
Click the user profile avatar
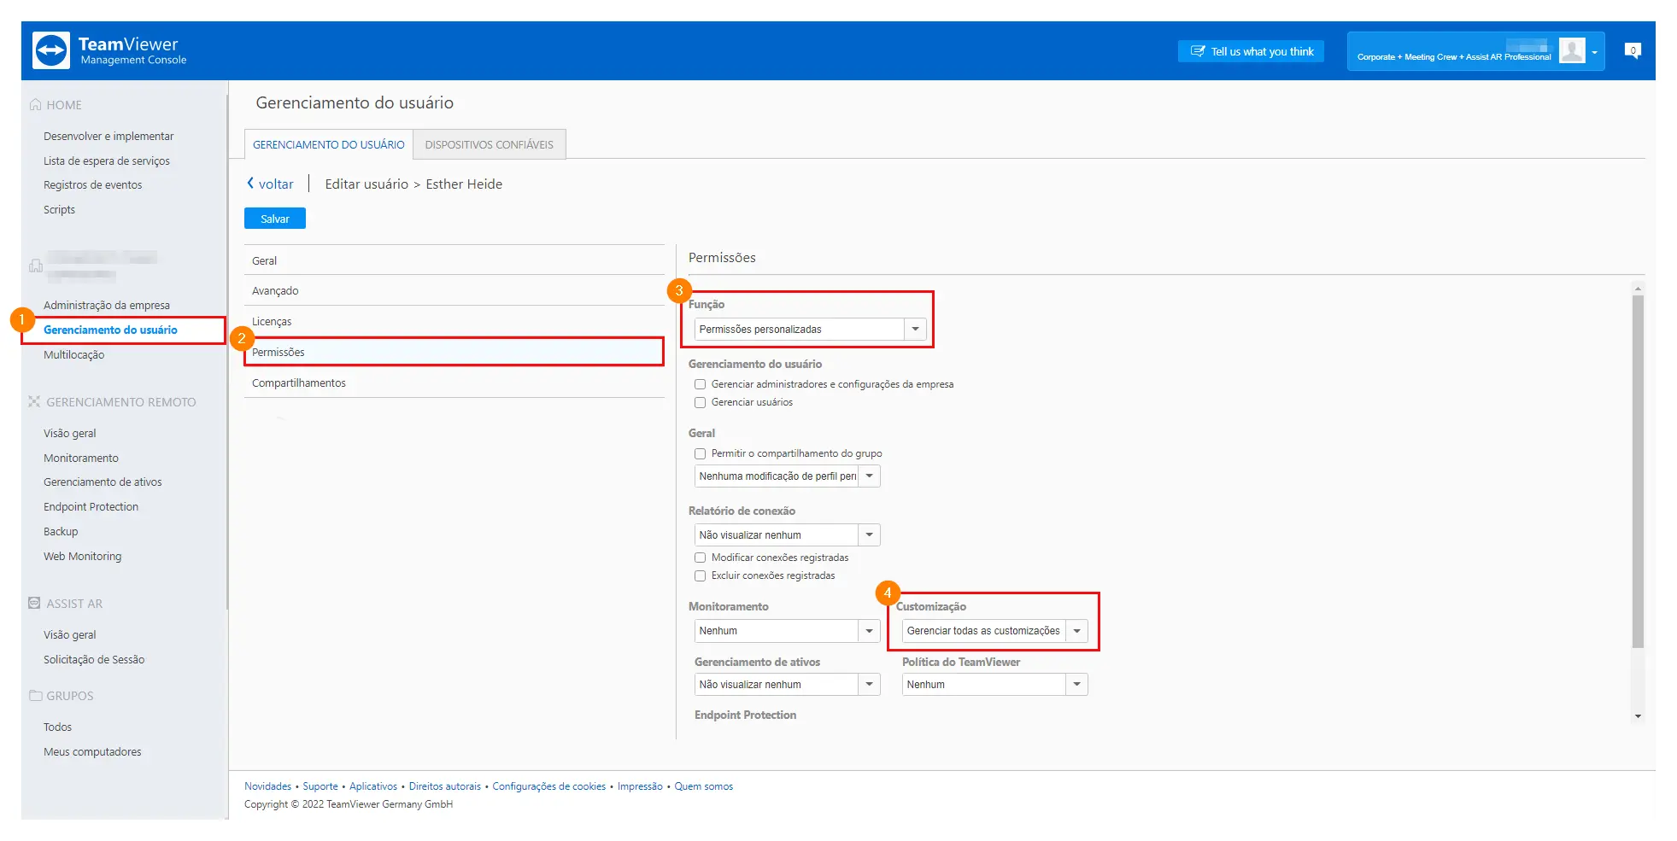[1572, 50]
